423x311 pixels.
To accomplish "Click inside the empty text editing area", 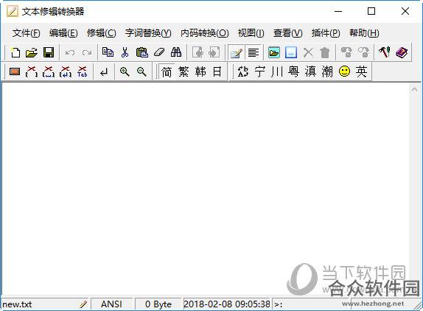I will 205,189.
